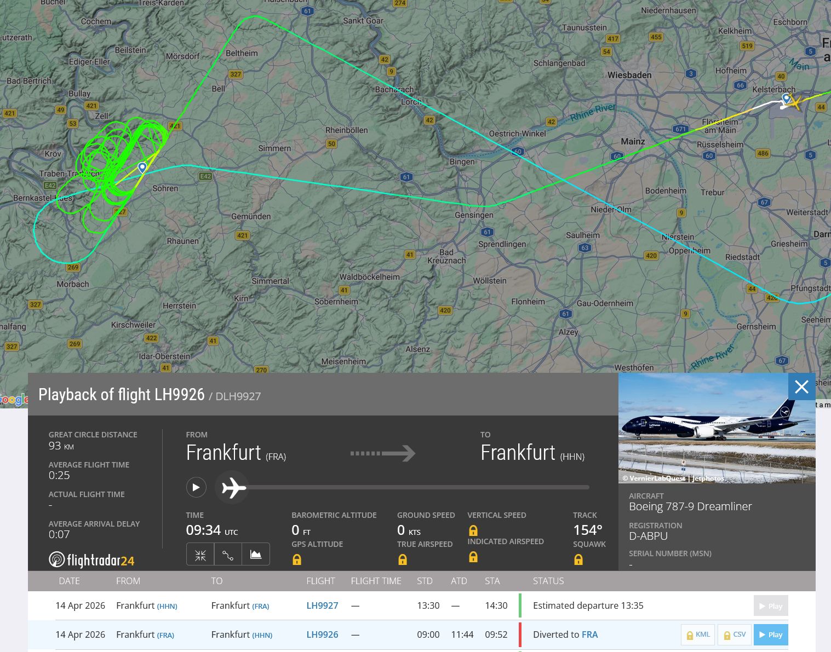Open flight LH9927 link
Image resolution: width=831 pixels, height=652 pixels.
(x=322, y=605)
